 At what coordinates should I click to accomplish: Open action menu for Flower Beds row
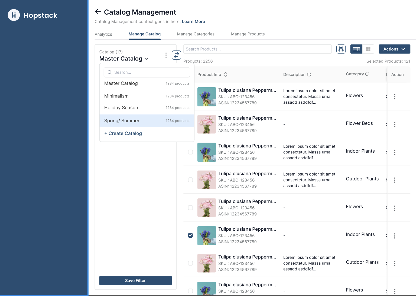point(395,125)
